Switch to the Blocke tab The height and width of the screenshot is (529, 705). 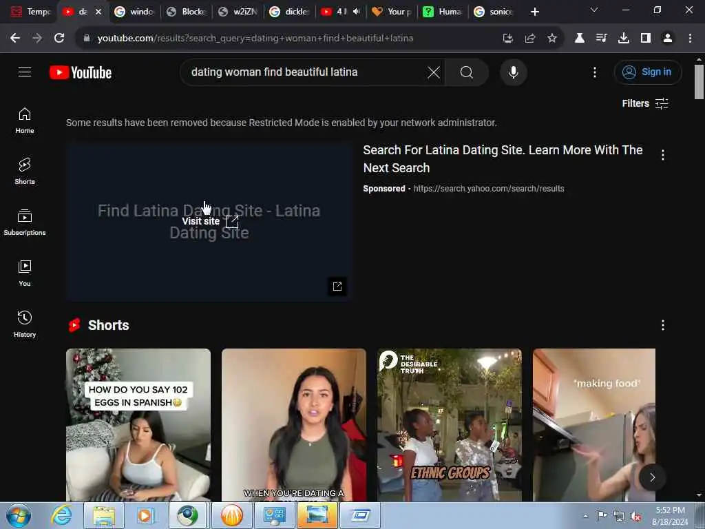(x=185, y=12)
